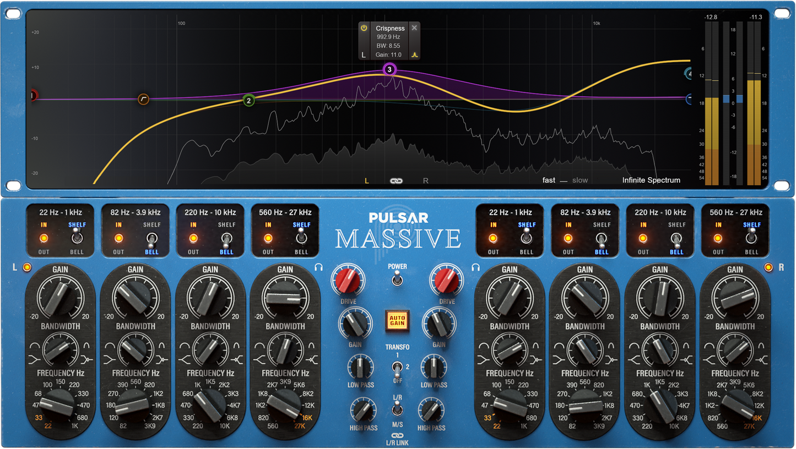Flip the POWER switch

pos(397,280)
